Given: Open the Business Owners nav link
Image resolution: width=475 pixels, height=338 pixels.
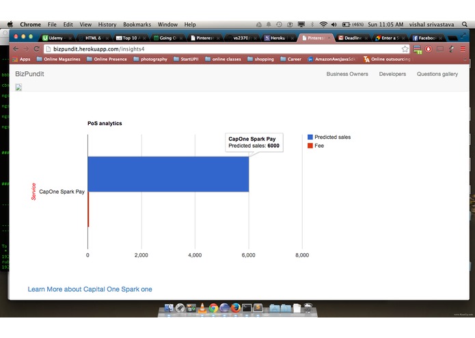Looking at the screenshot, I should point(347,74).
